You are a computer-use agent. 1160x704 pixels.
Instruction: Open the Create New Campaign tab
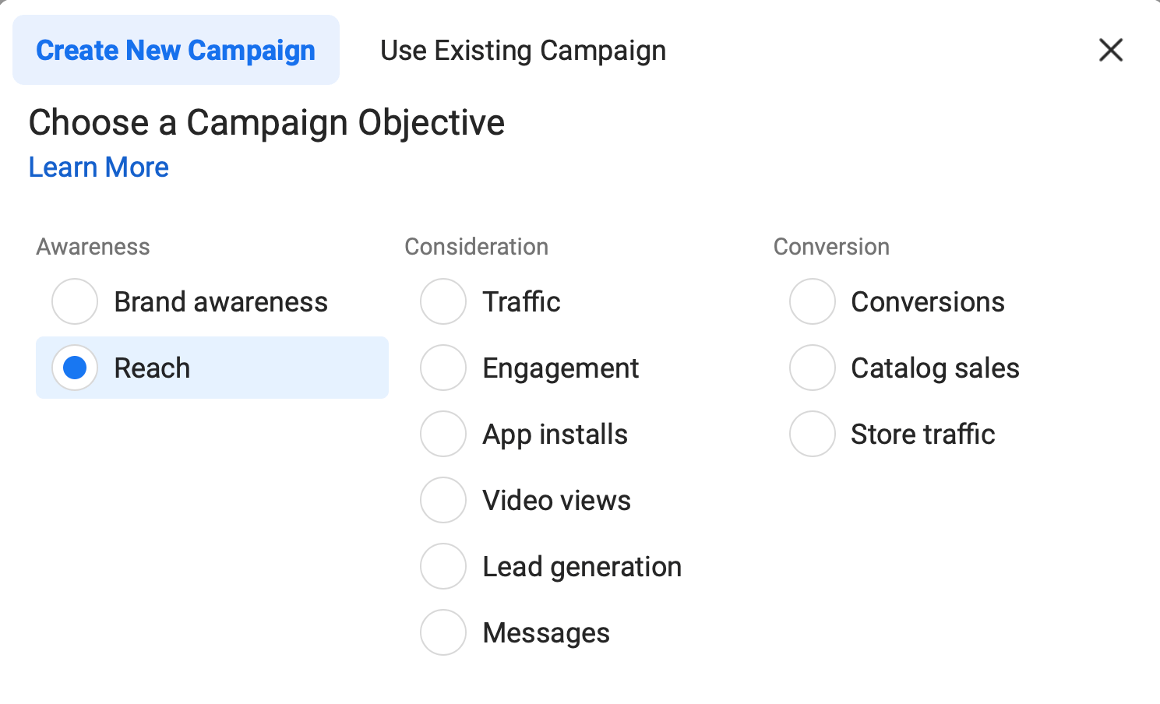pyautogui.click(x=176, y=51)
